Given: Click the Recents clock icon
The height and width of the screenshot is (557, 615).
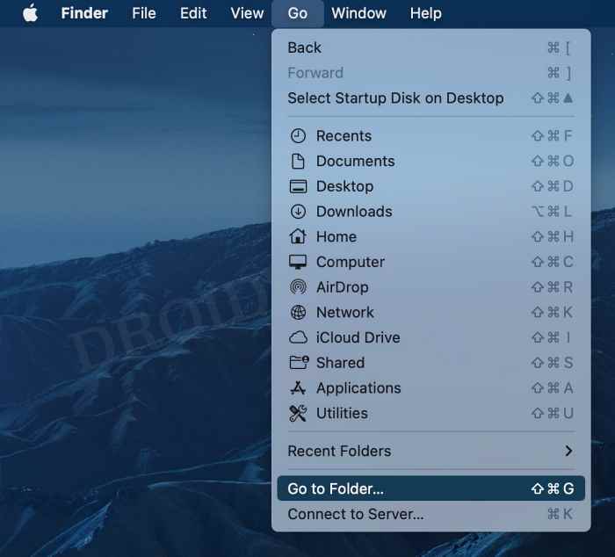Looking at the screenshot, I should coord(298,135).
